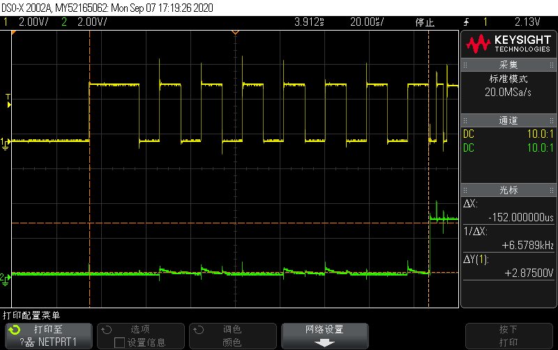This screenshot has width=558, height=350.
Task: Click the greyed knob icon on 调色 softkey
Action: [198, 330]
